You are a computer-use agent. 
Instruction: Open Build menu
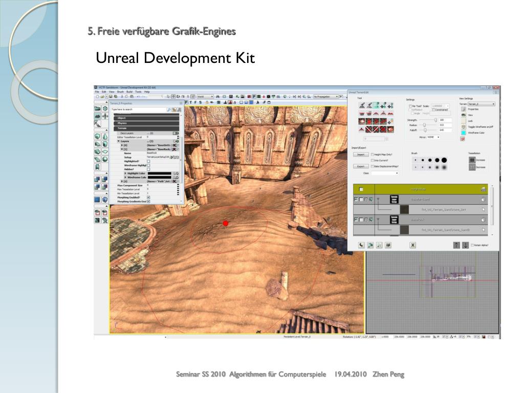[129, 92]
